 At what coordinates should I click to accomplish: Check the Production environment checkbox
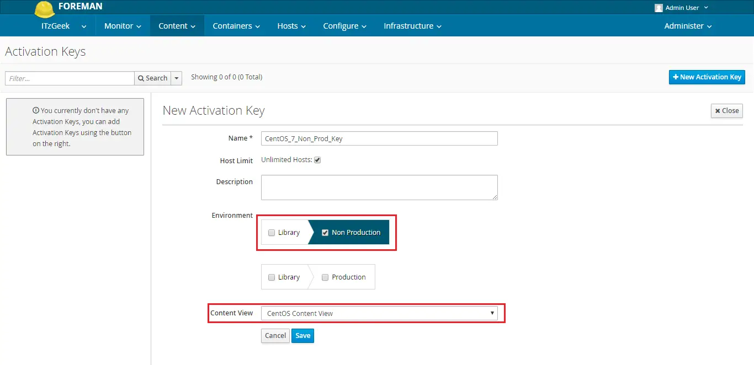pos(325,277)
